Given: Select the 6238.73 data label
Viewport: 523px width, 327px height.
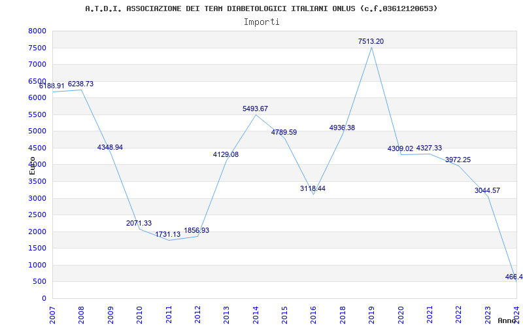Looking at the screenshot, I should point(80,84).
